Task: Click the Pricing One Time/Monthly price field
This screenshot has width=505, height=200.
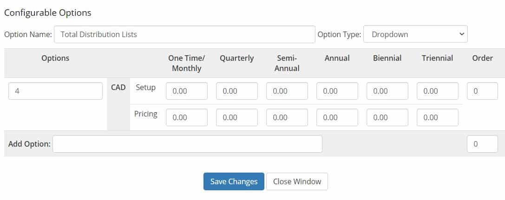Action: click(x=187, y=117)
